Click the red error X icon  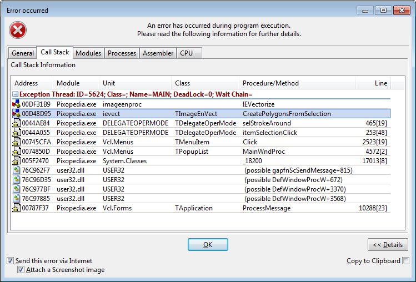click(x=18, y=30)
